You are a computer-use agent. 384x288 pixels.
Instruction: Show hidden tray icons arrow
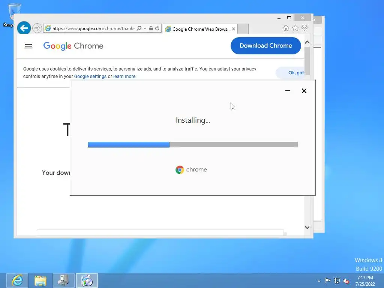tap(319, 281)
